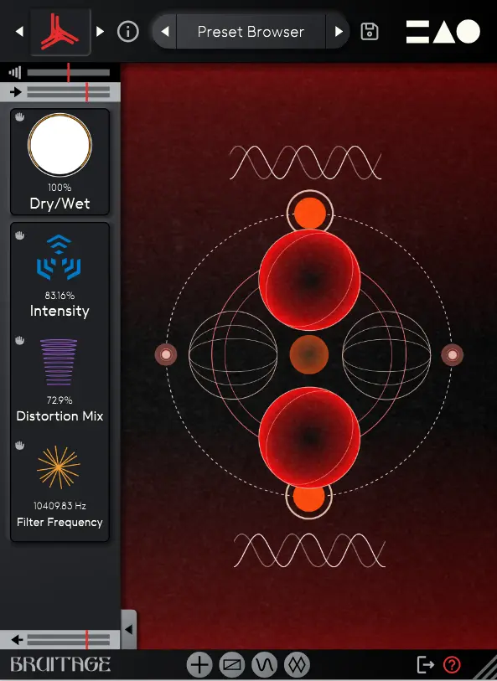Click the double diamond icon at bottom
This screenshot has height=681, width=497.
pos(298,664)
